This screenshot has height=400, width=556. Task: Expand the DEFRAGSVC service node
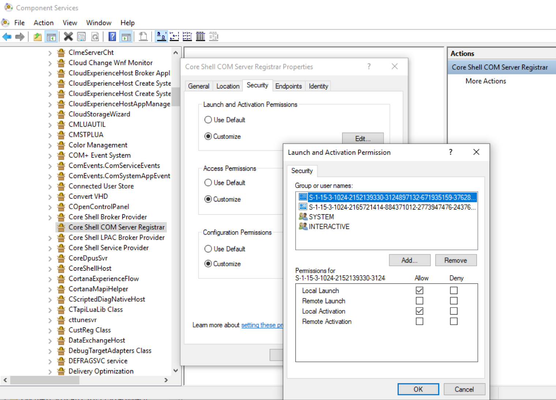(x=50, y=361)
